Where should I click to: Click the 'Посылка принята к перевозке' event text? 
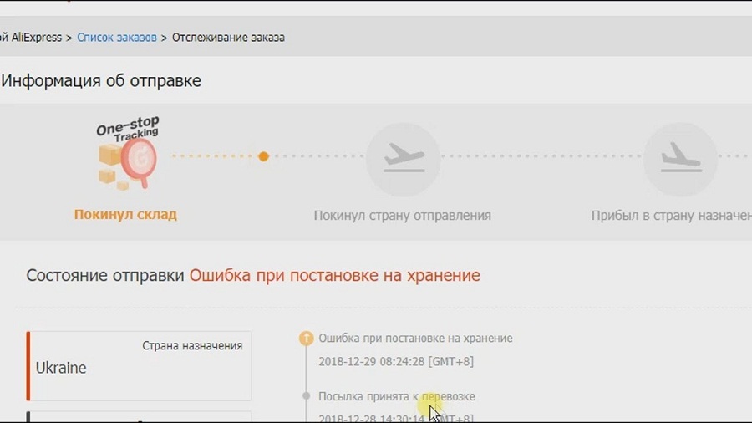click(396, 396)
